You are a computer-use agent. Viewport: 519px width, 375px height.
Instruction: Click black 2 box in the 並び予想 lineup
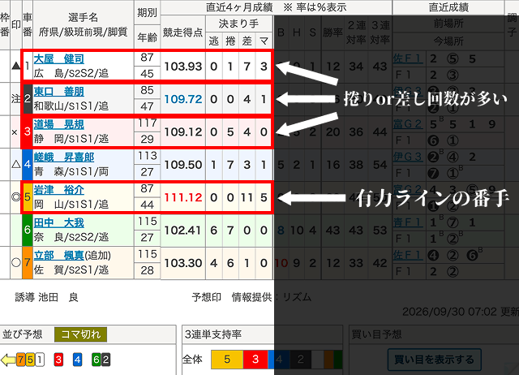(105, 360)
